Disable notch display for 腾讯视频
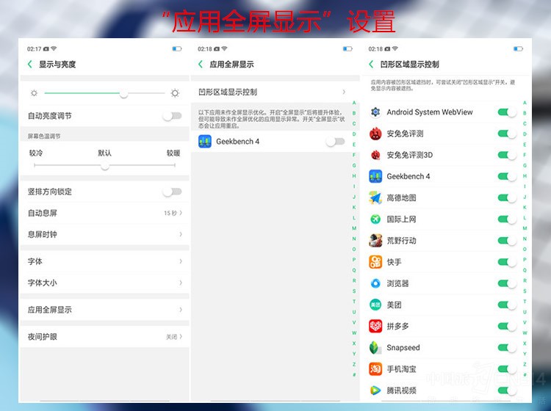 click(x=506, y=390)
